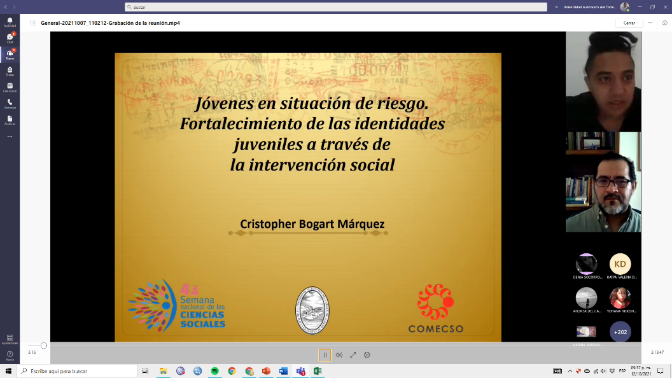Open Ayuda help in sidebar
This screenshot has width=672, height=378.
(x=10, y=356)
